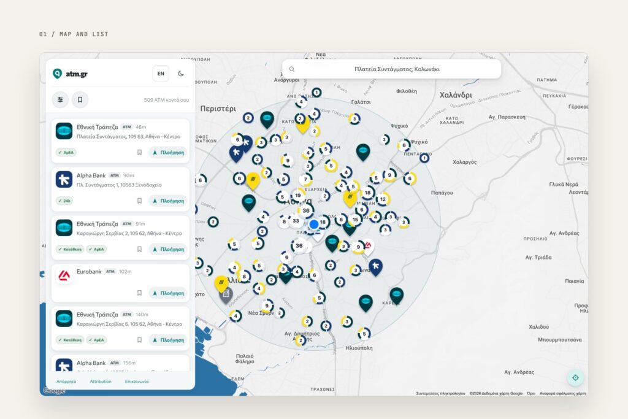Open the Επικοινωνία footer link
This screenshot has height=419, width=628.
137,382
